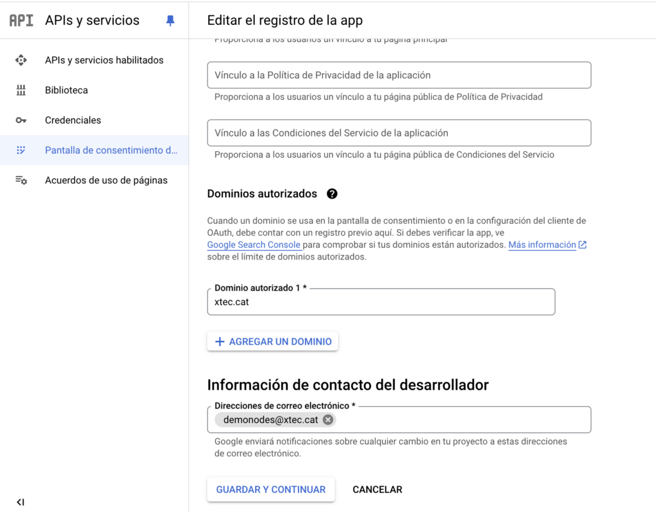The image size is (656, 512).
Task: Follow the Más información link
Action: point(542,245)
